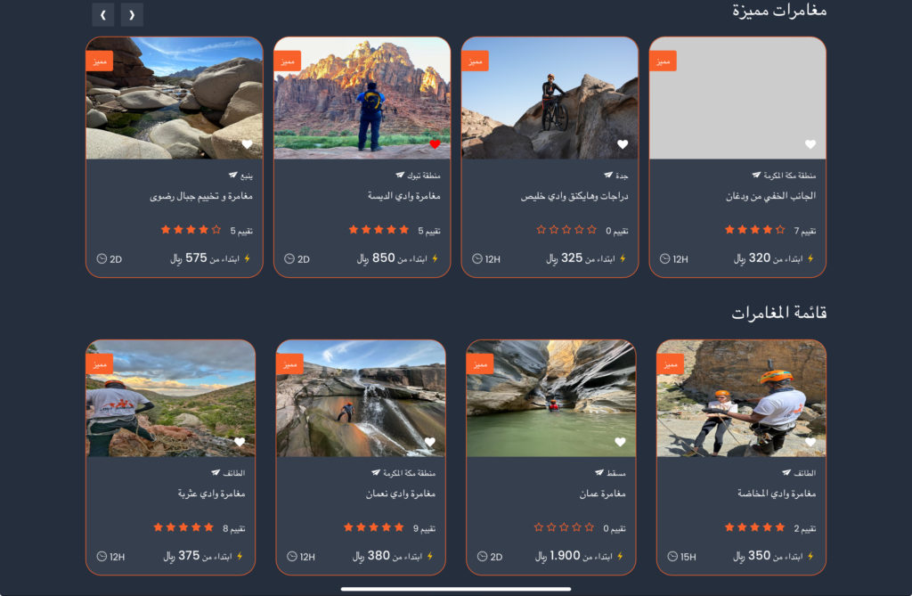The image size is (912, 596).
Task: Favorite the 325 riyal biking adventure in Jeddah
Action: [x=623, y=143]
